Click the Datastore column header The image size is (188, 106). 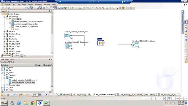(x=18, y=65)
